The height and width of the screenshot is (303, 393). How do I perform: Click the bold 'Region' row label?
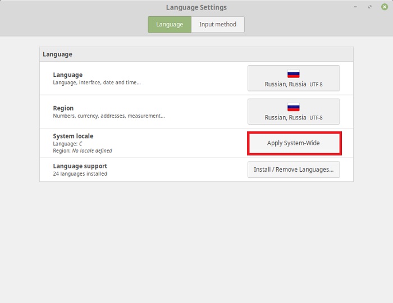click(x=63, y=108)
